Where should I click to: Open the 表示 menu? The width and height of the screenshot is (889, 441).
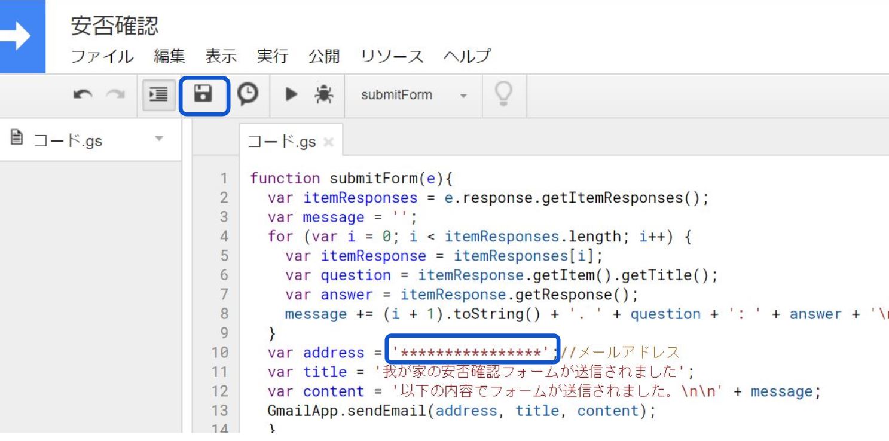pyautogui.click(x=221, y=56)
